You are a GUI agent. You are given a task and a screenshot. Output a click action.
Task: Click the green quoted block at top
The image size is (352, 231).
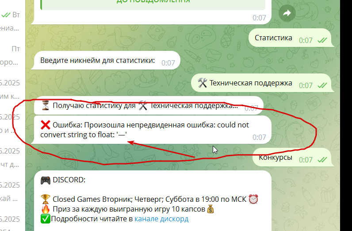(x=153, y=4)
